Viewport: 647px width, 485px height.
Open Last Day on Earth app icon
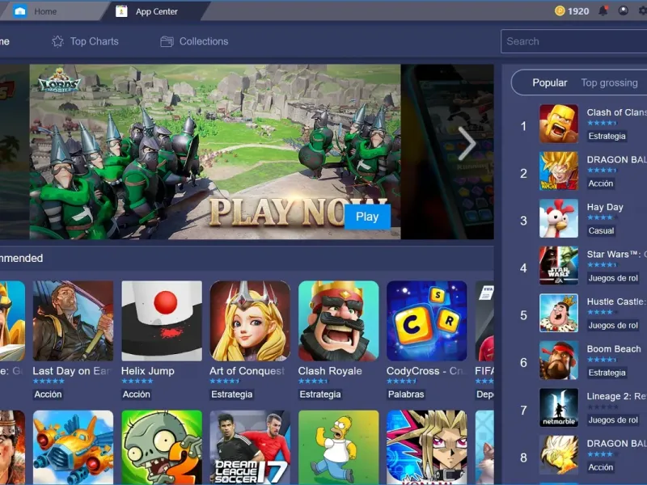[73, 321]
